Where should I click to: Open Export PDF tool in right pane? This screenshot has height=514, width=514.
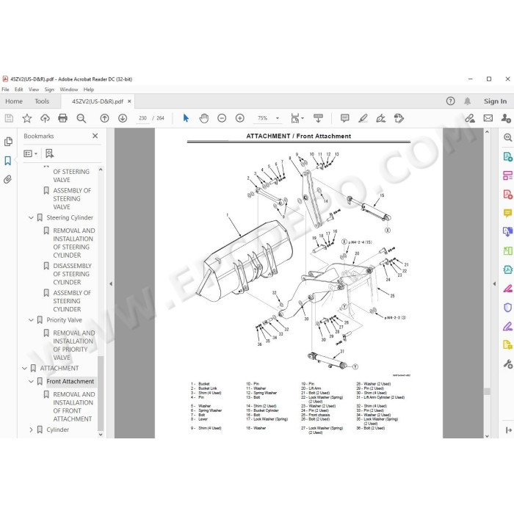point(507,156)
